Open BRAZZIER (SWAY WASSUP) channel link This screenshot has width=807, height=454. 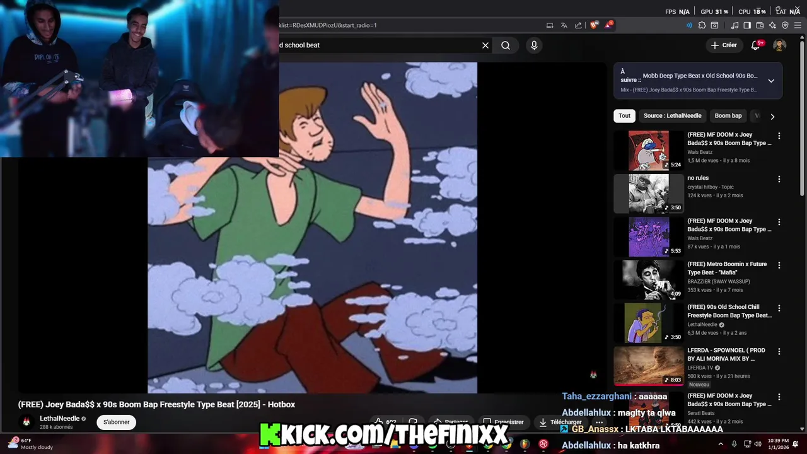[x=719, y=281]
